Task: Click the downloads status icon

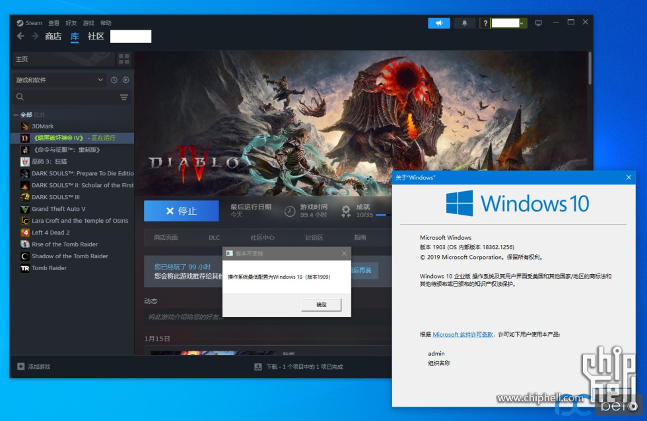Action: point(258,366)
